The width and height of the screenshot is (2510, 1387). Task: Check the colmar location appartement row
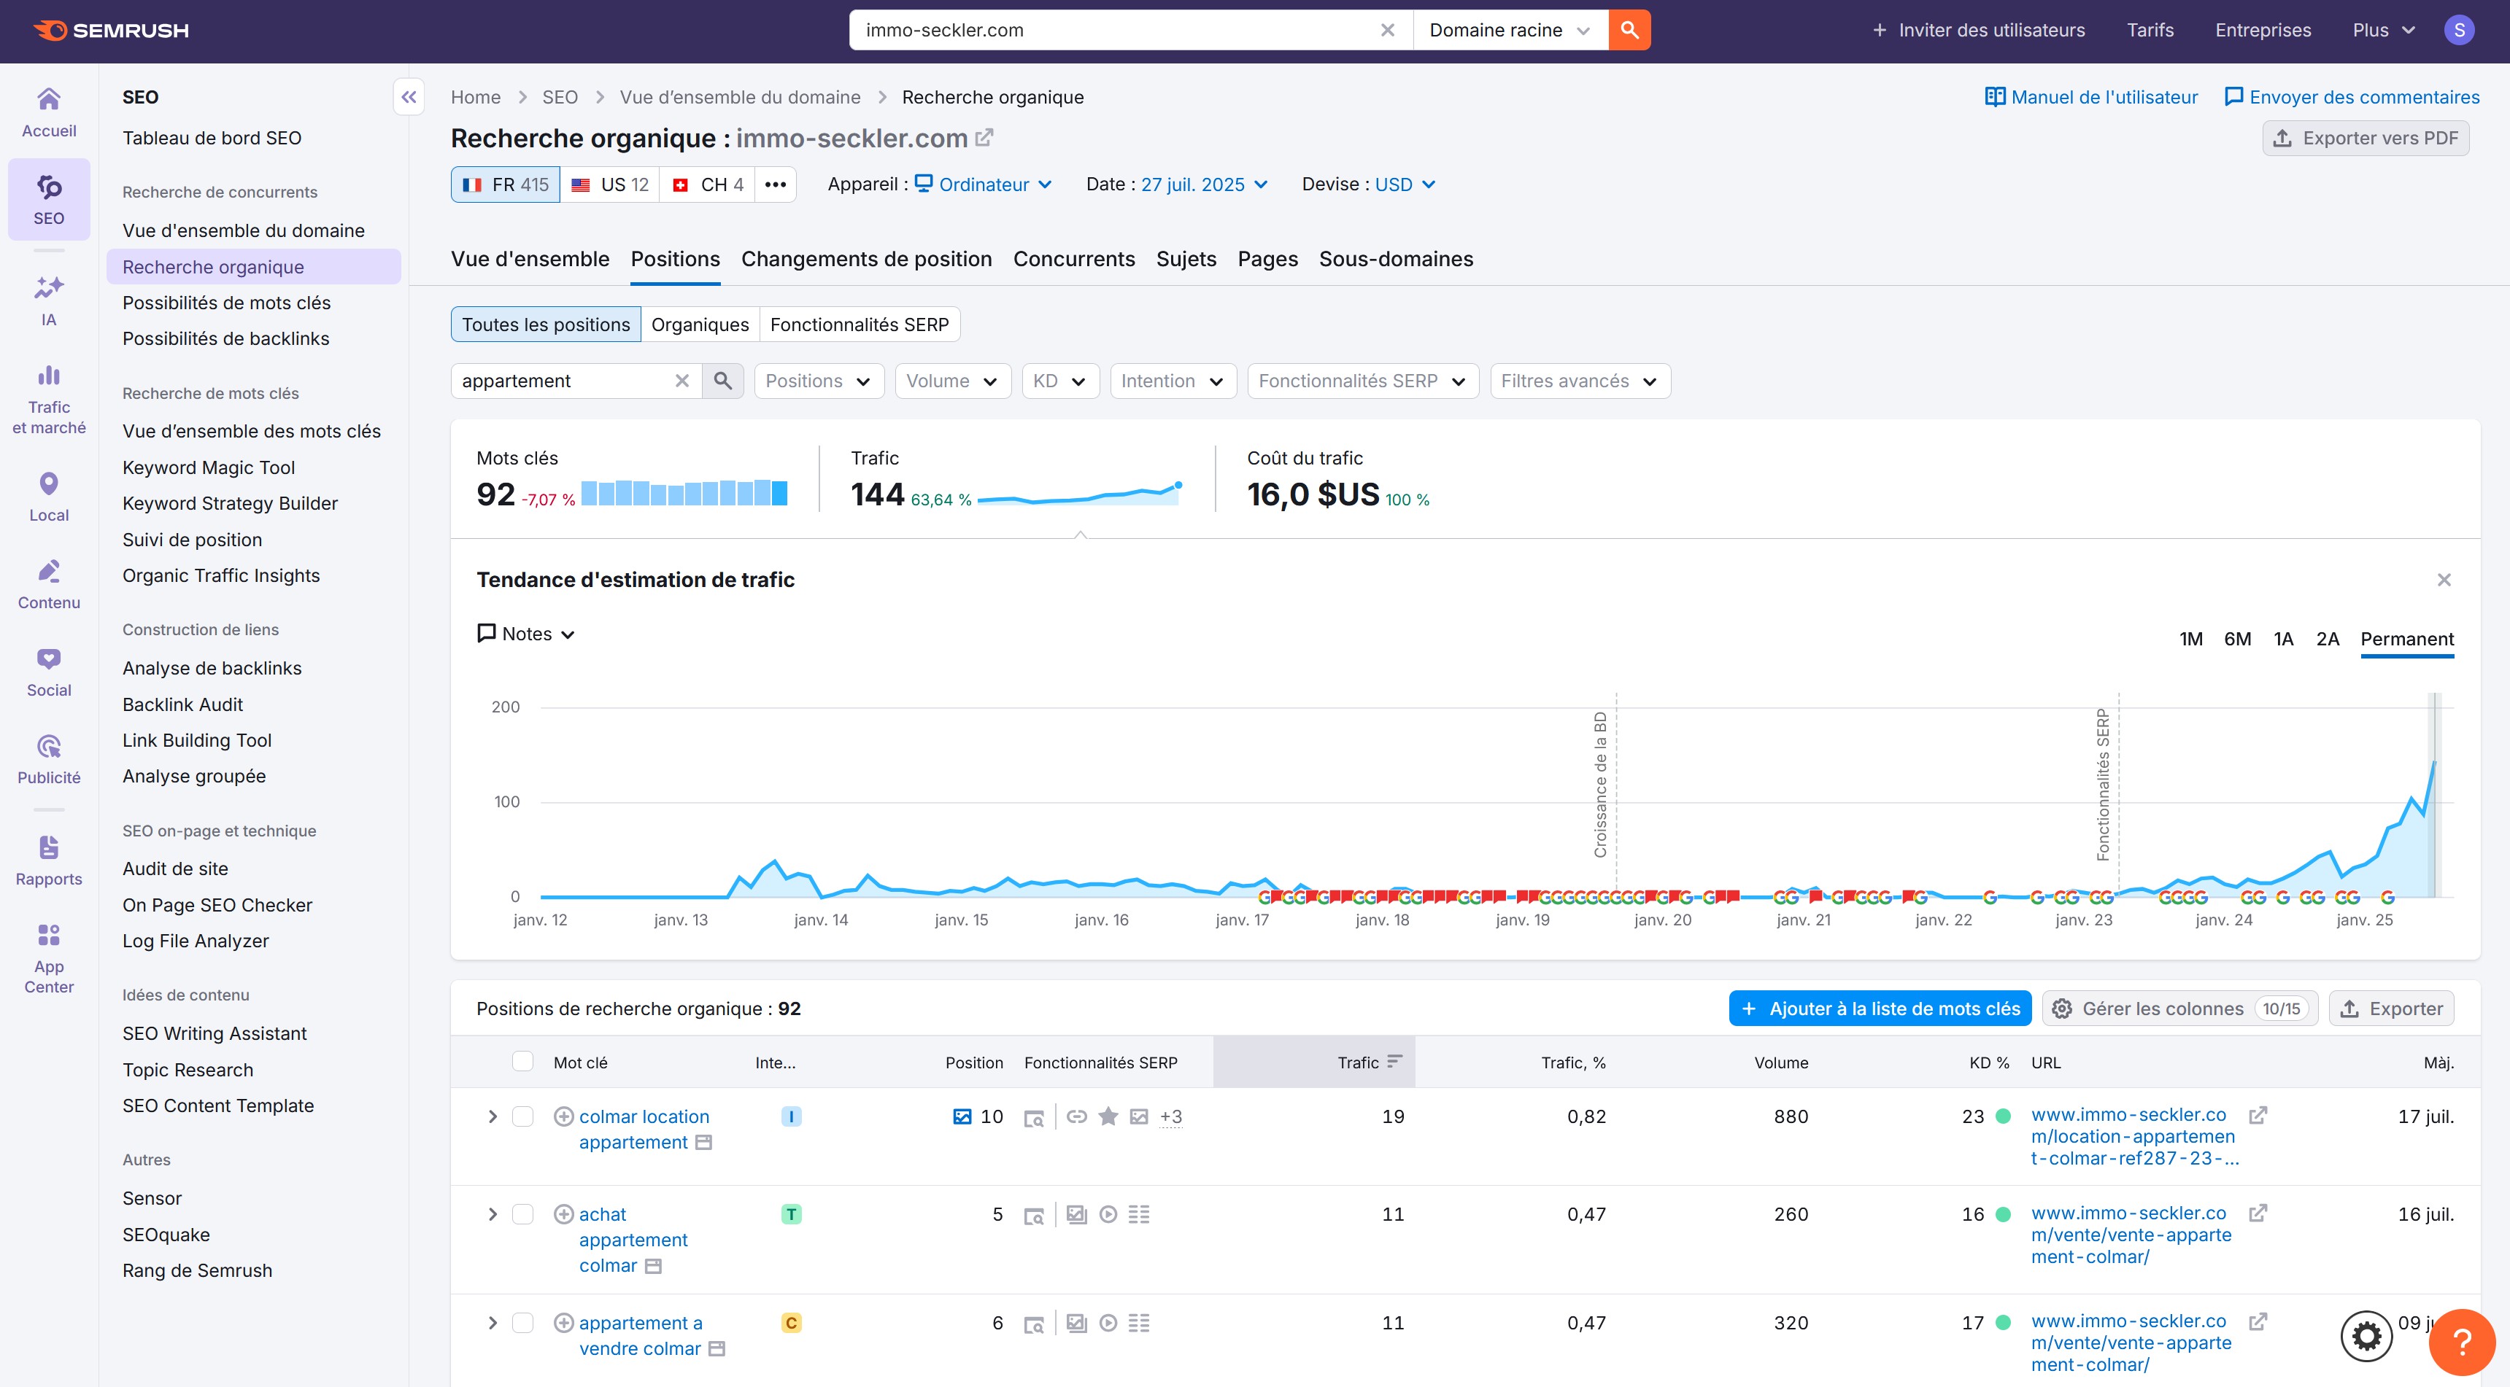(x=523, y=1116)
